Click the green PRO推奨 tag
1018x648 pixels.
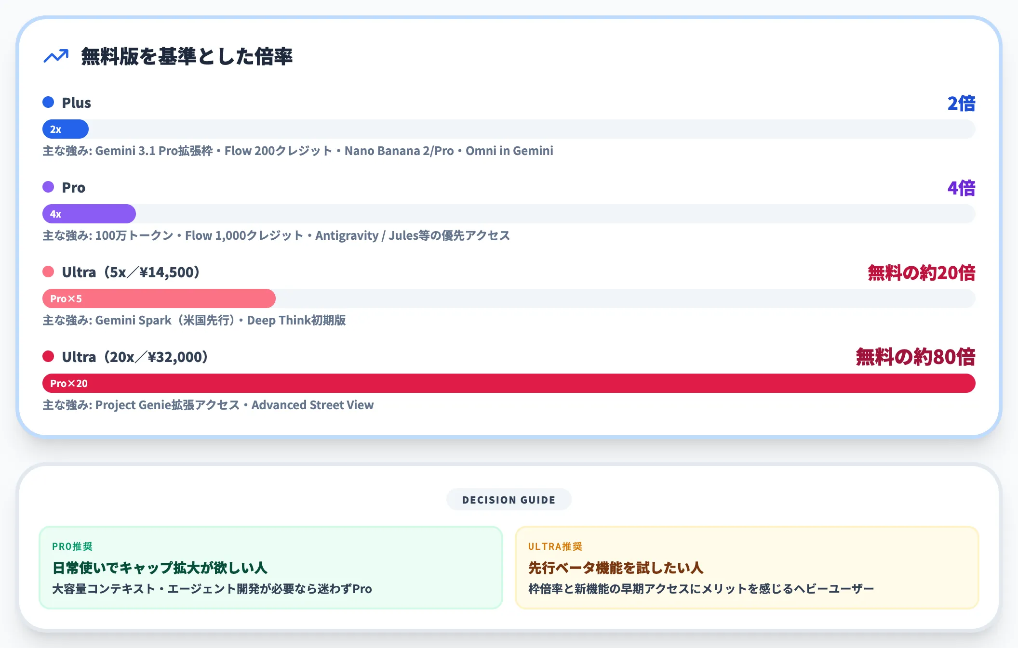click(x=72, y=546)
